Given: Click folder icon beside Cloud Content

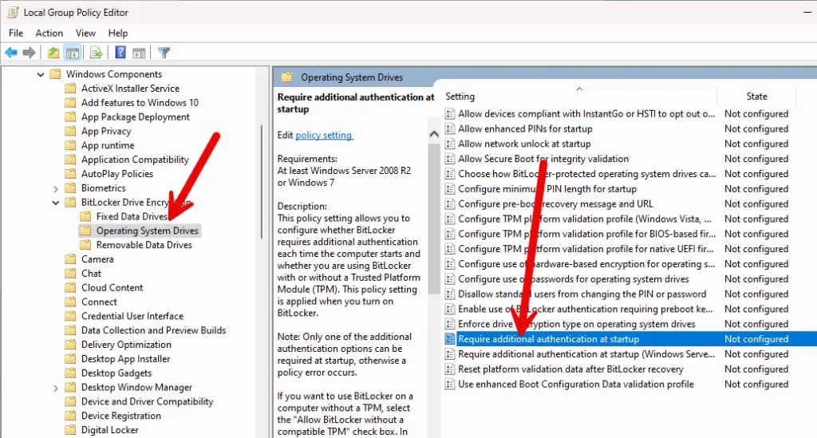Looking at the screenshot, I should (x=70, y=287).
